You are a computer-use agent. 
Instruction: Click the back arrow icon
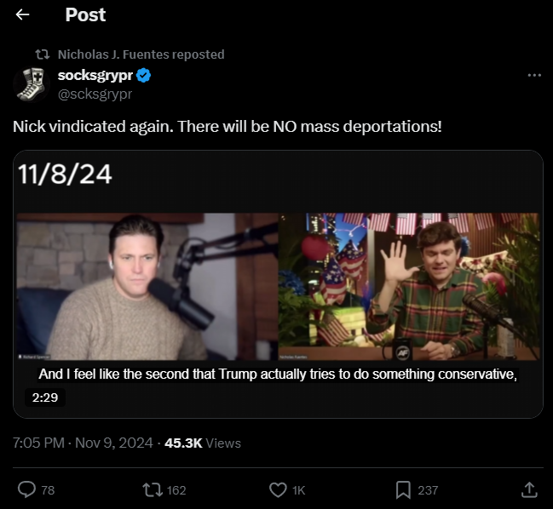click(x=23, y=15)
